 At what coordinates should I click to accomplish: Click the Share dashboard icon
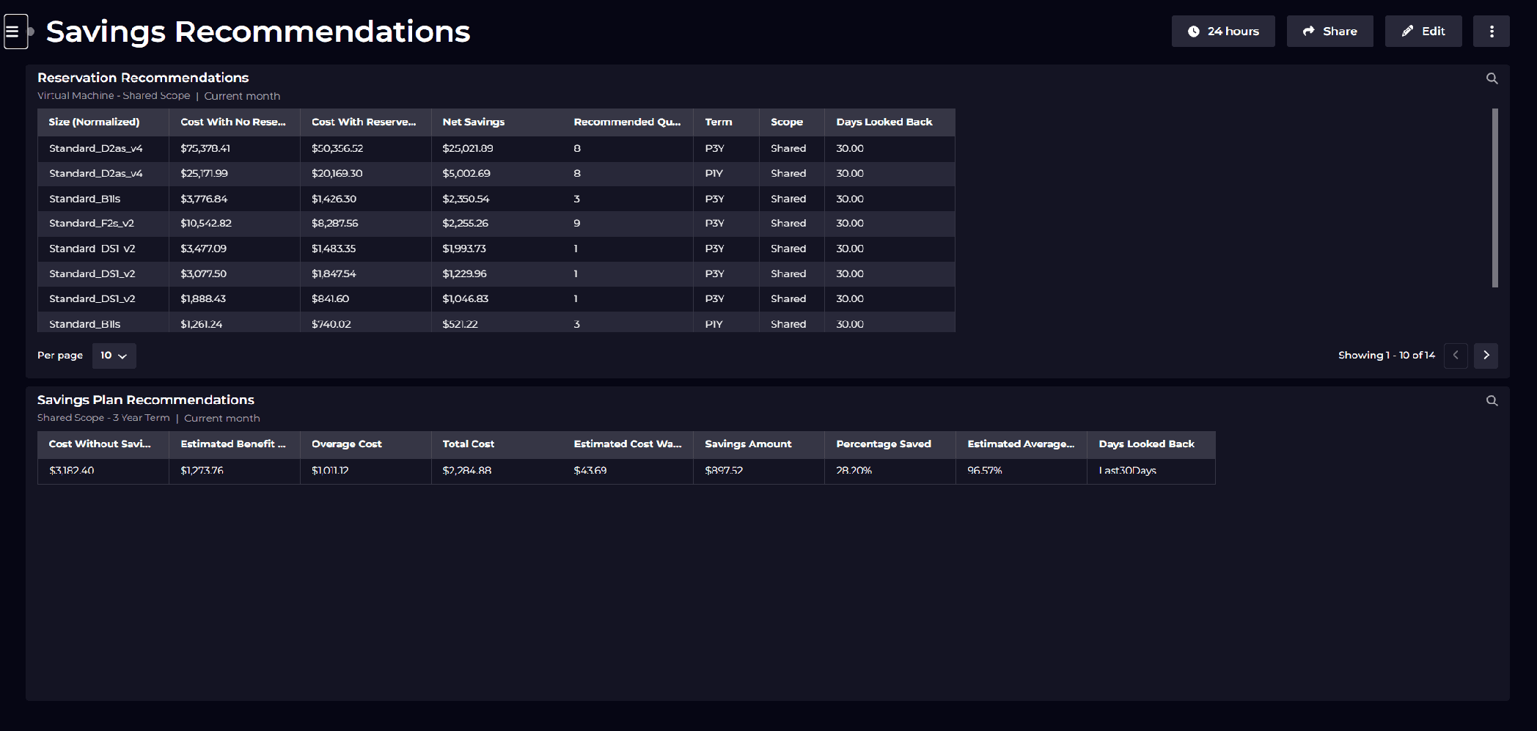1310,31
